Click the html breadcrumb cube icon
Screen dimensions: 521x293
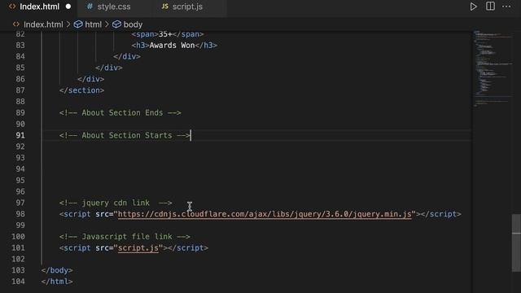point(78,24)
